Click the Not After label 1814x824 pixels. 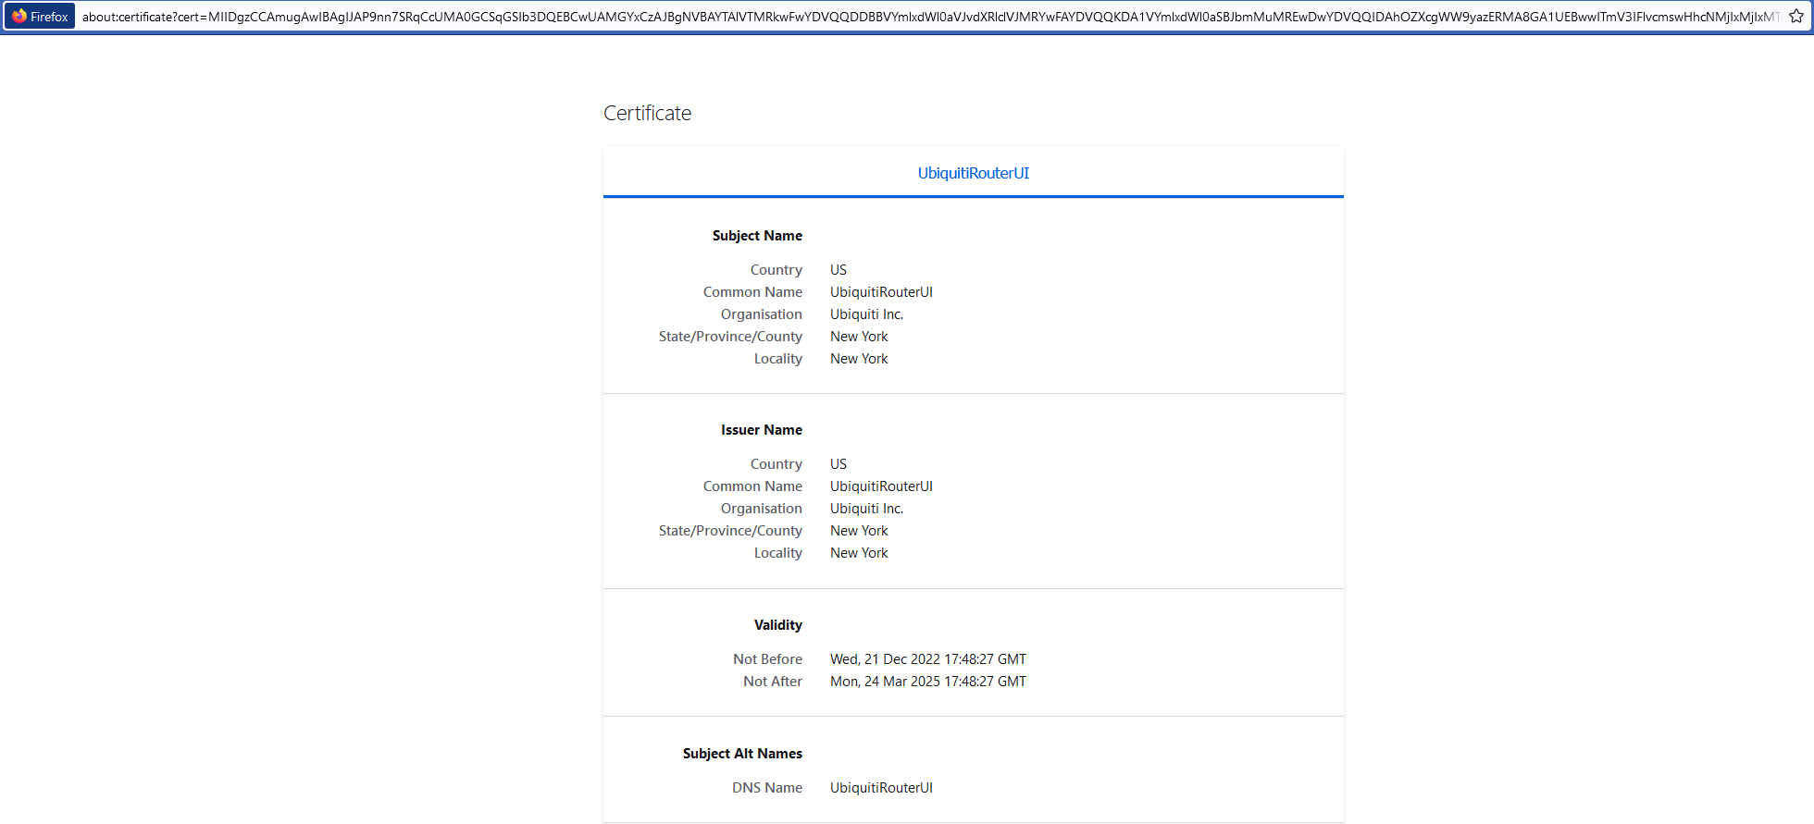point(773,682)
